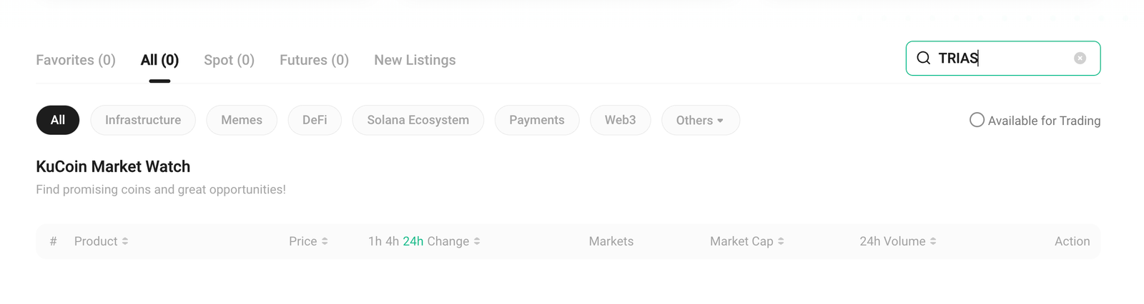Sort by 24h Volume arrows
The height and width of the screenshot is (304, 1144).
(933, 241)
